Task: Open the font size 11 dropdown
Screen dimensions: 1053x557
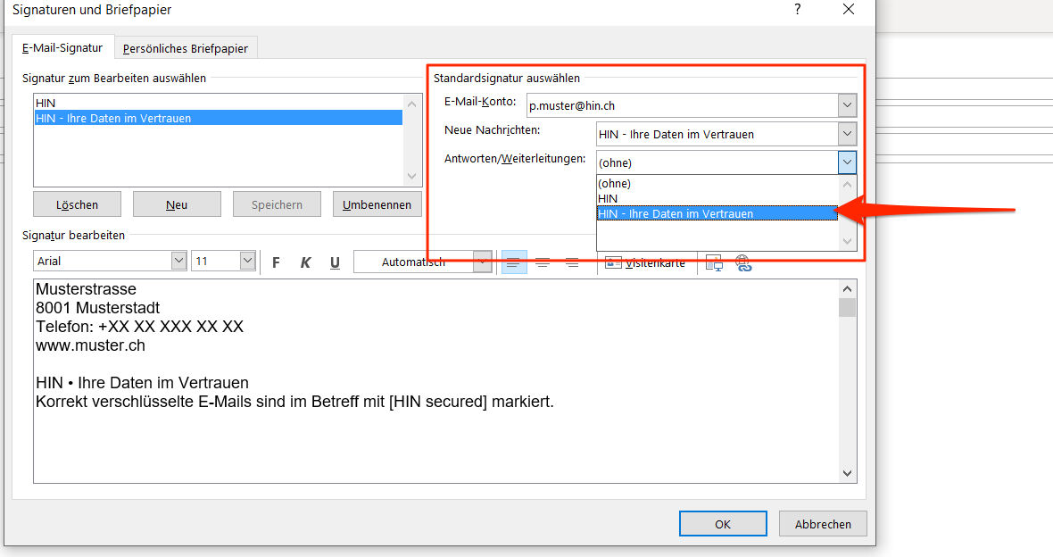Action: click(x=247, y=261)
